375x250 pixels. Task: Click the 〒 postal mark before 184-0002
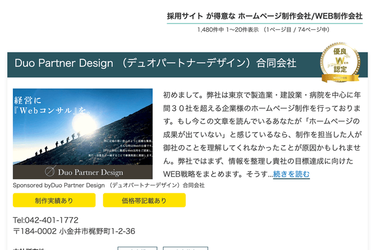point(17,231)
